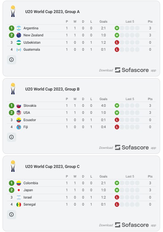This screenshot has width=163, height=232.
Task: Click the Japan flag icon
Action: coord(19,190)
